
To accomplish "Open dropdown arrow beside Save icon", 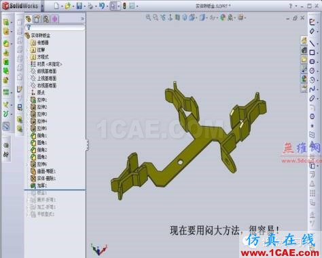I will tap(84, 6).
